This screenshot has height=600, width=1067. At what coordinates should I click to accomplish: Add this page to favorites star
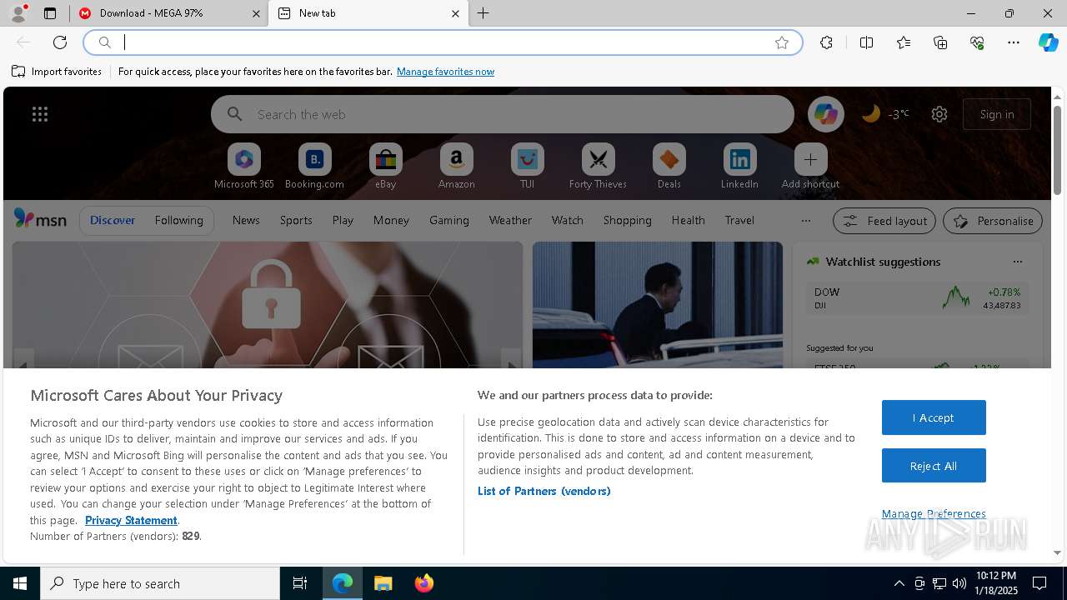pyautogui.click(x=781, y=42)
